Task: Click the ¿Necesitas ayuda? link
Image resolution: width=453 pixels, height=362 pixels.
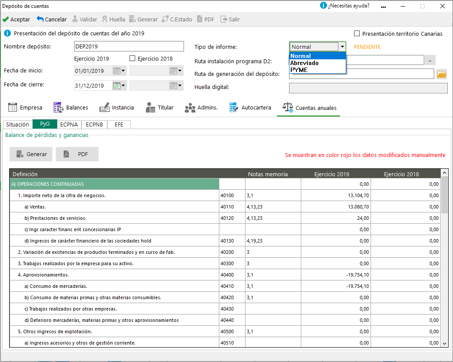Action: tap(349, 6)
